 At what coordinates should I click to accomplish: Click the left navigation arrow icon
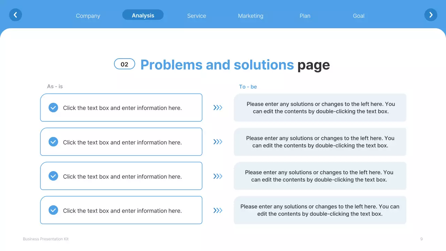(15, 15)
